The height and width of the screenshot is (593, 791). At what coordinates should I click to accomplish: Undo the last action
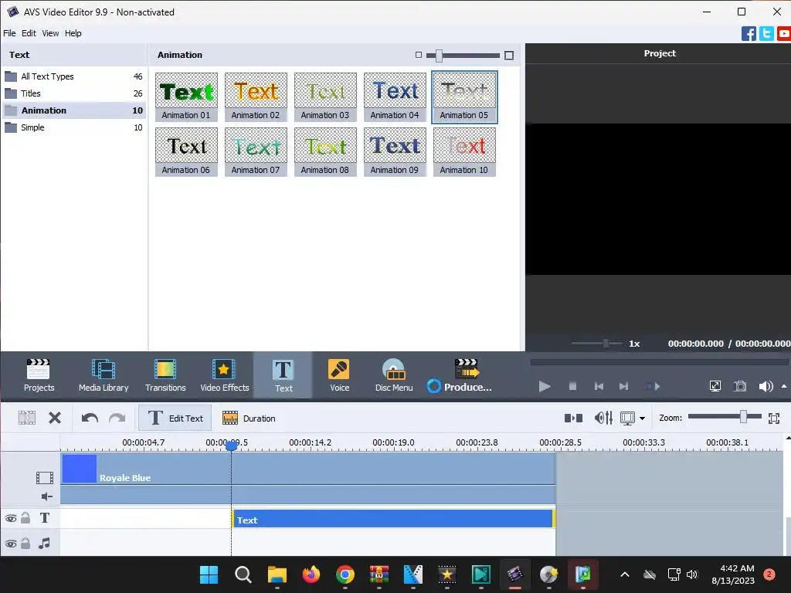coord(90,418)
